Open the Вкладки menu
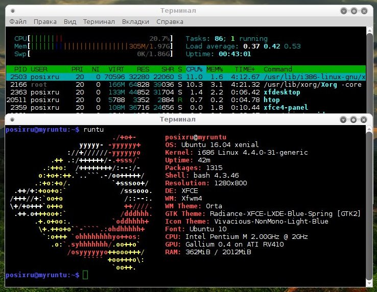Viewport: 377px width, 292px height. (135, 22)
